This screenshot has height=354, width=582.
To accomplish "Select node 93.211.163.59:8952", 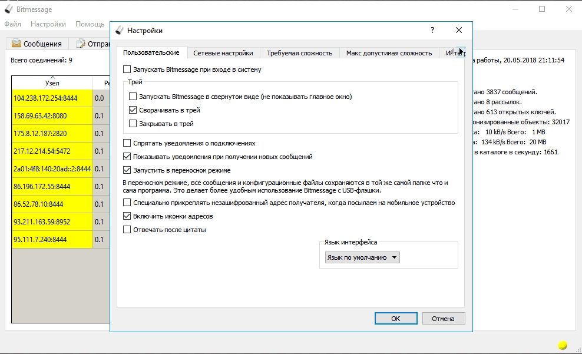I will click(52, 222).
